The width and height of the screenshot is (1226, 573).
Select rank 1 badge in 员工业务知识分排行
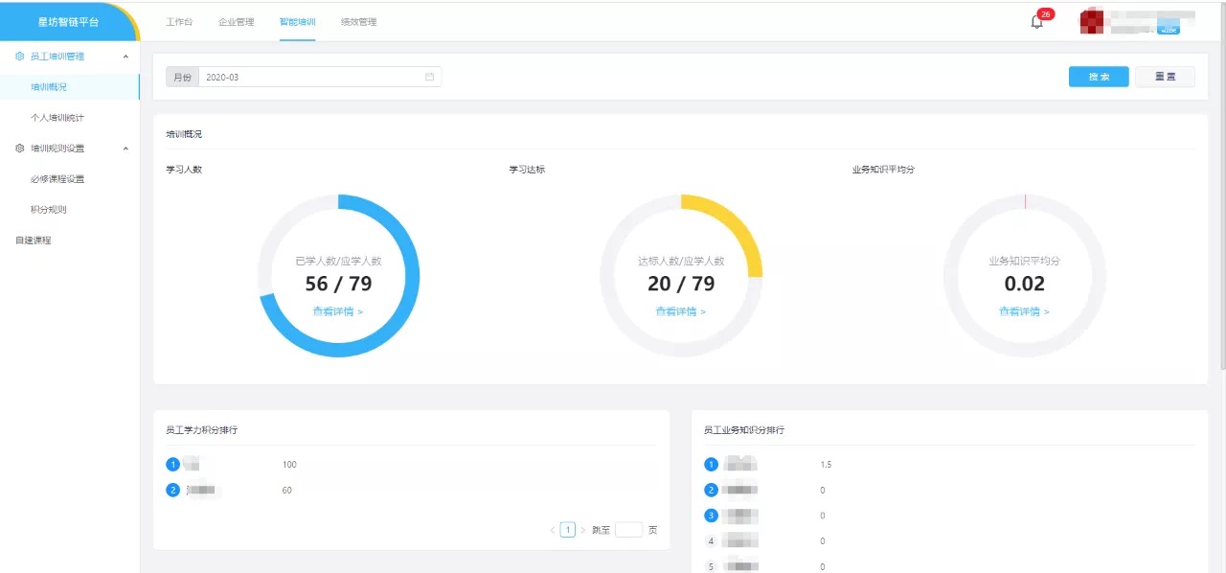(711, 465)
